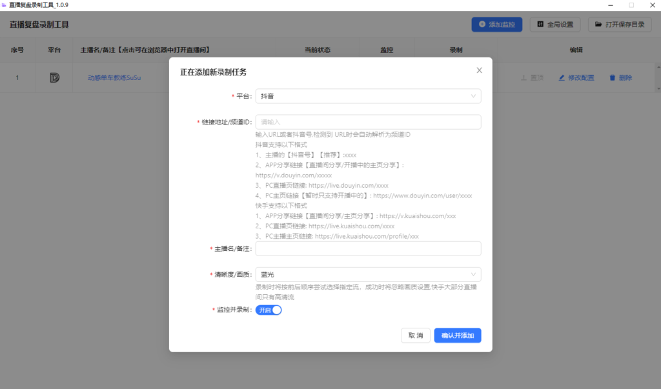Click the folder icon on 打开保存目录 button
661x389 pixels.
[598, 24]
